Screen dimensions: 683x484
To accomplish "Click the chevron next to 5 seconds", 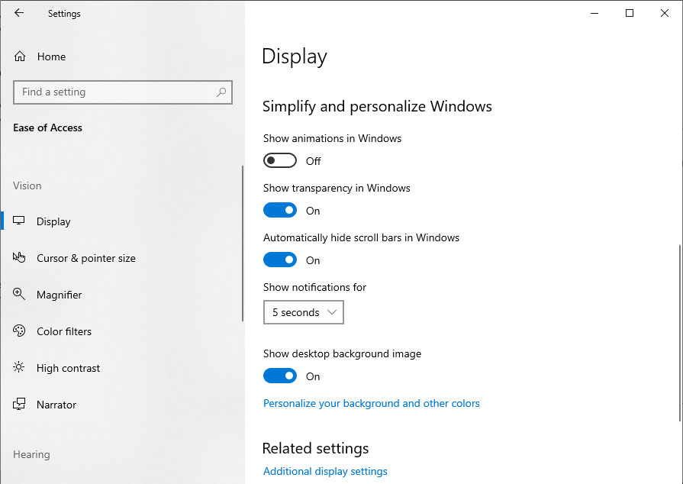I will [332, 312].
